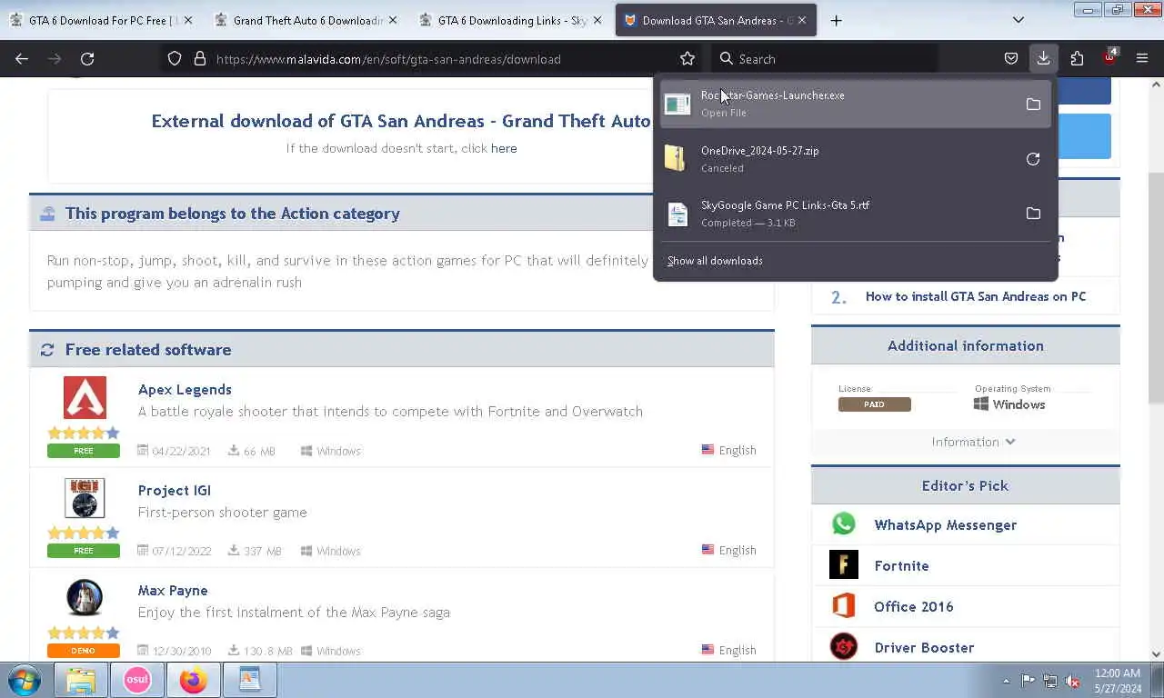Close the GTA 6 Download For PC tab
The image size is (1164, 698).
[x=188, y=20]
